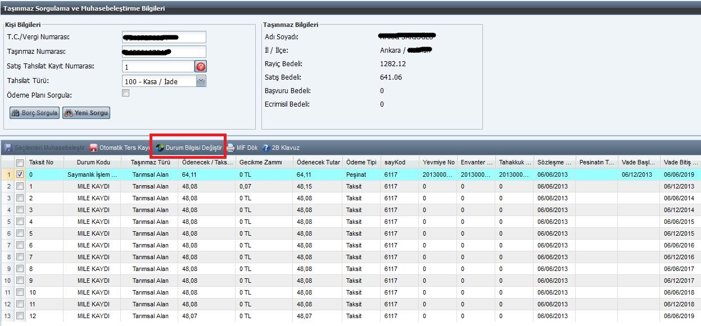
Task: Select the 06/12/2016 Vade Bitiş date
Action: tap(679, 257)
